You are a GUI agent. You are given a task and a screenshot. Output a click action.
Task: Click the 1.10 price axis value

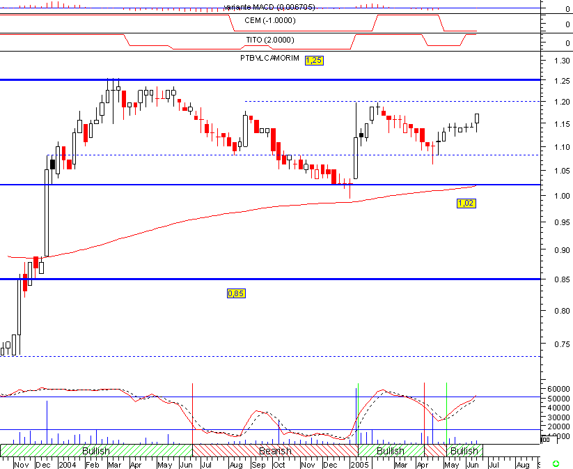562,147
